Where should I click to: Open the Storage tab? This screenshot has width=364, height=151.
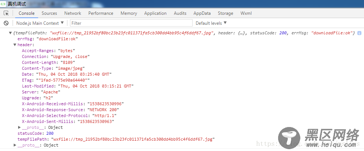tap(226, 13)
